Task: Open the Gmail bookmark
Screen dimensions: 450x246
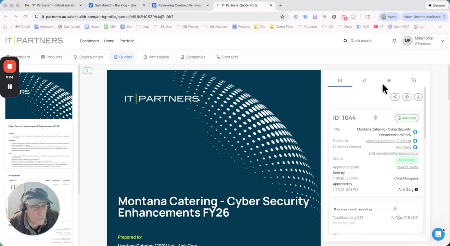Action: pyautogui.click(x=23, y=27)
